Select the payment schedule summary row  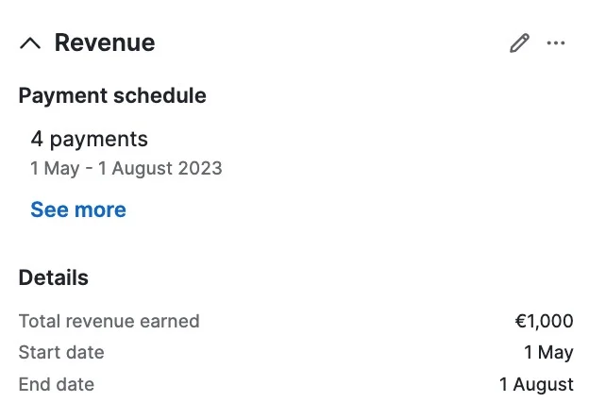coord(126,153)
